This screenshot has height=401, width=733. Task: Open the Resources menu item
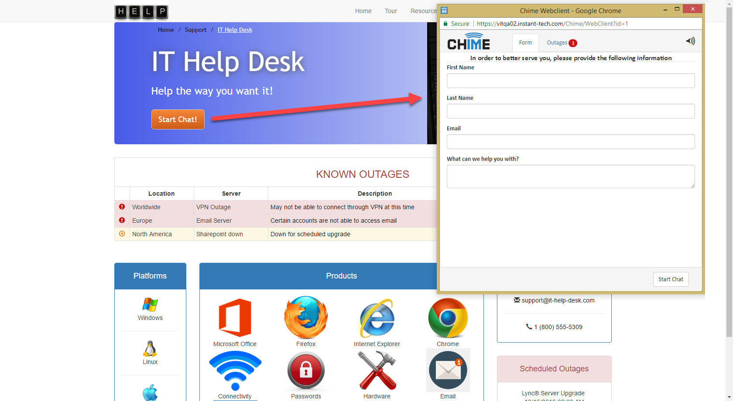[x=424, y=11]
